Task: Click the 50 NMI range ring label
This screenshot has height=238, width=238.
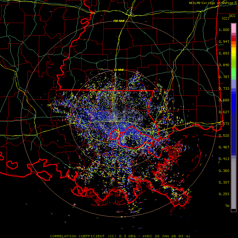Action: coord(119,70)
